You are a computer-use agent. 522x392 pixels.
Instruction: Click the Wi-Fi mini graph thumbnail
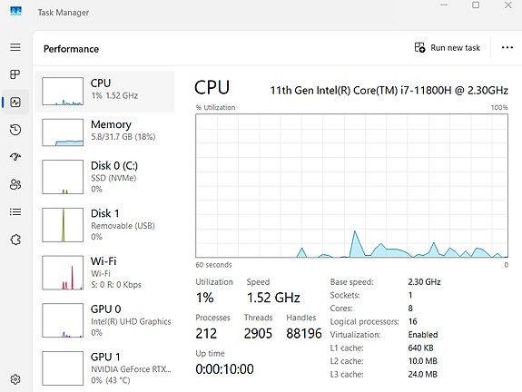pos(63,272)
